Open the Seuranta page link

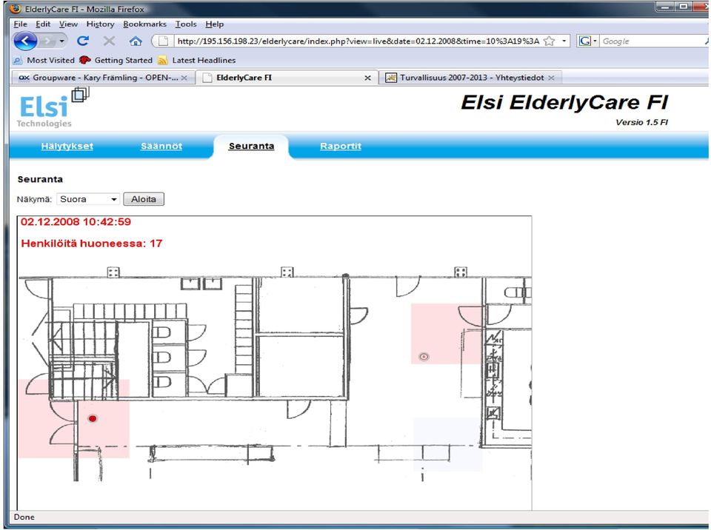pyautogui.click(x=251, y=146)
